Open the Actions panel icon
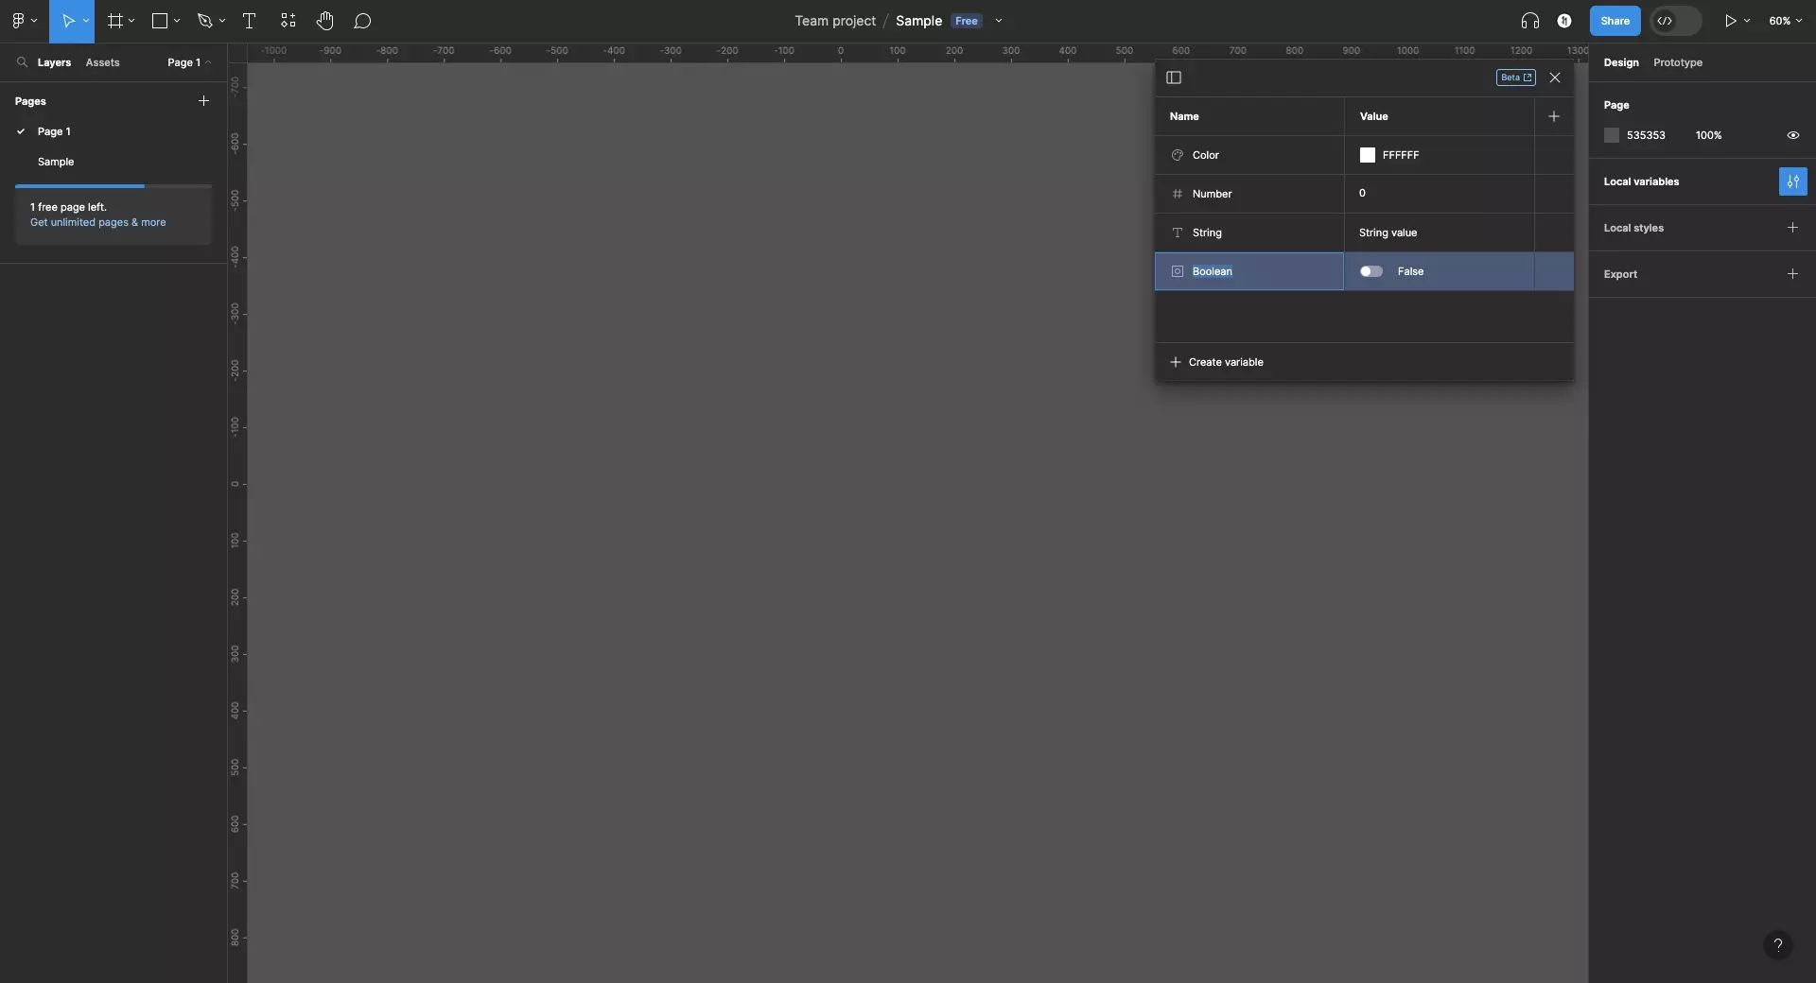This screenshot has height=983, width=1816. point(288,21)
